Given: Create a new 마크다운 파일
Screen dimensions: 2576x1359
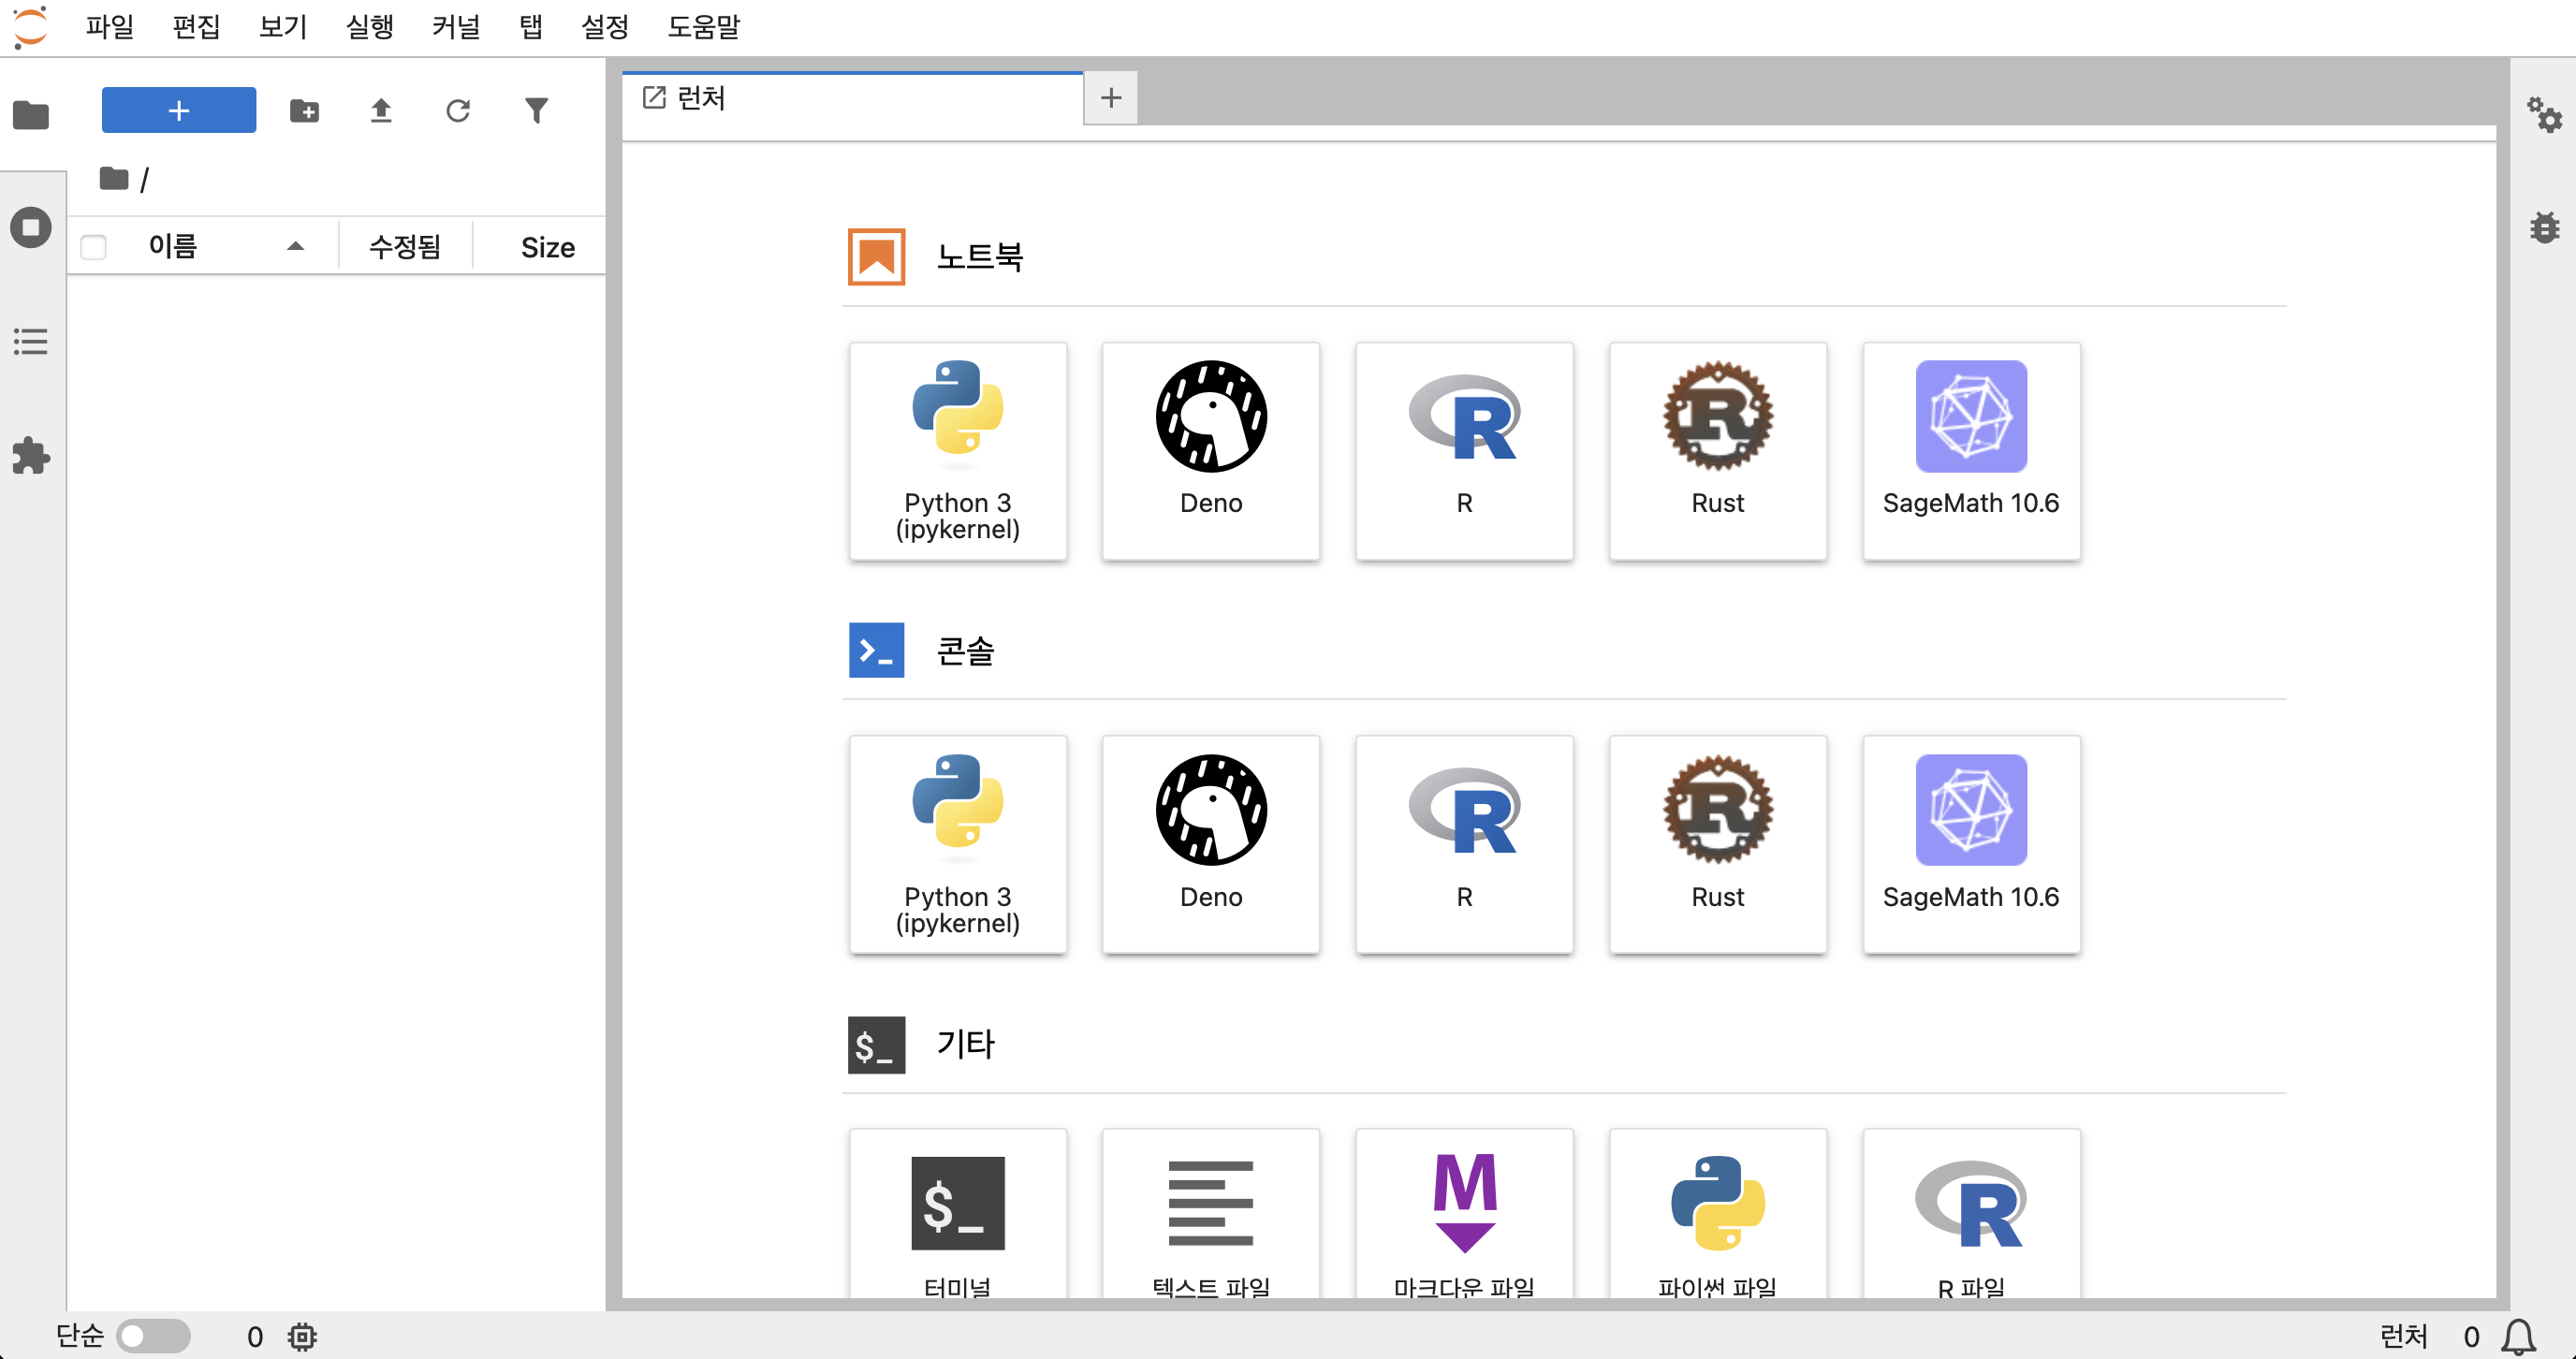Looking at the screenshot, I should click(1464, 1215).
